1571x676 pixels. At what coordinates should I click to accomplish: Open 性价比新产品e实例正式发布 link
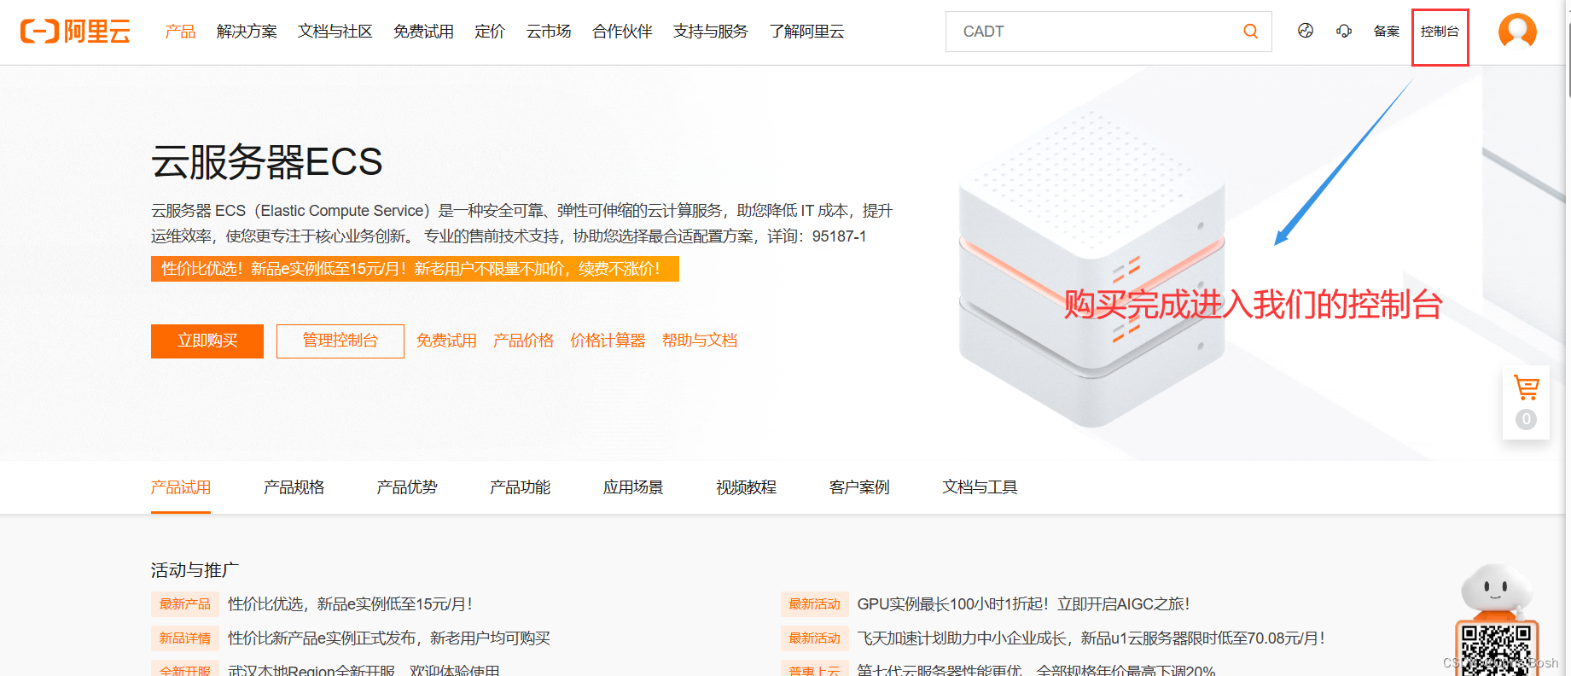[x=389, y=638]
